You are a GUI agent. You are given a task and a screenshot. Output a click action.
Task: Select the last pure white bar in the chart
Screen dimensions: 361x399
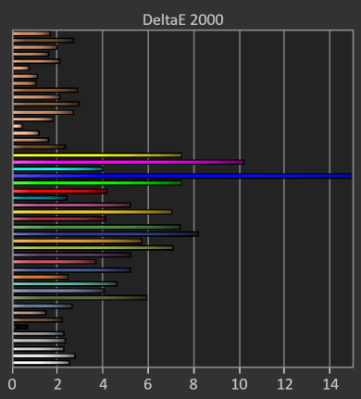coord(42,363)
